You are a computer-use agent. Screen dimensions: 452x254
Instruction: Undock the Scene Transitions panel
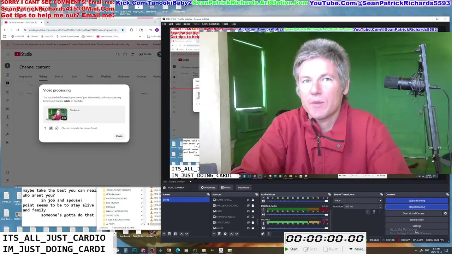click(x=381, y=194)
